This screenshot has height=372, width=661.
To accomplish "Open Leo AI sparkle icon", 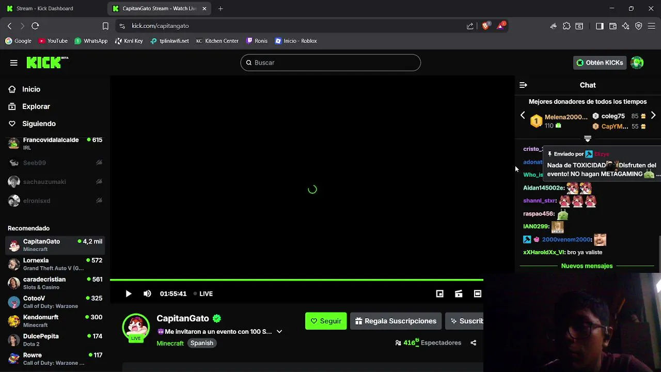I will click(626, 26).
